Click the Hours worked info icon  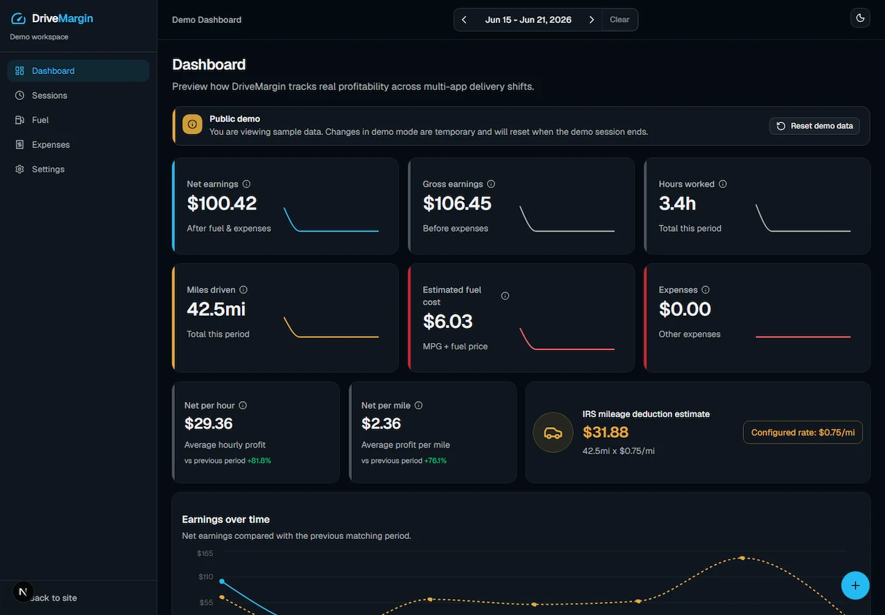(x=723, y=184)
